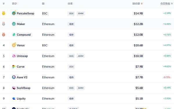Click the Uniswap unicorn icon
The image size is (174, 109).
tap(14, 56)
